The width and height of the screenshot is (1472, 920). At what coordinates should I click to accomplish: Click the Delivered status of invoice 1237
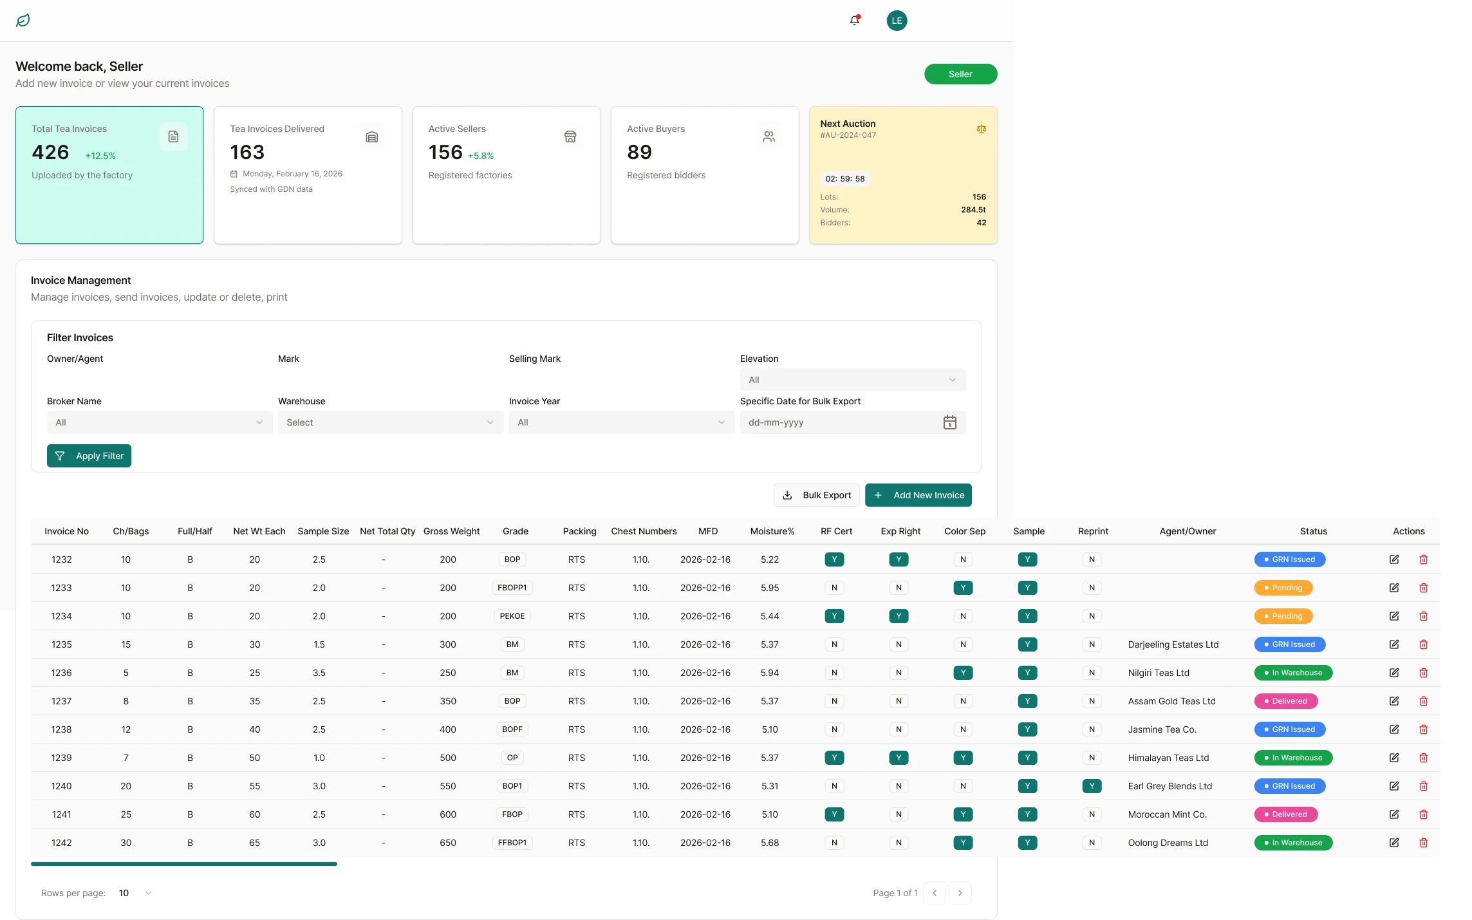pyautogui.click(x=1285, y=701)
